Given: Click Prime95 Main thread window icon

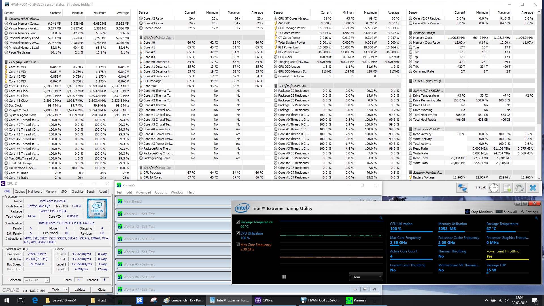Looking at the screenshot, I should click(x=120, y=201).
